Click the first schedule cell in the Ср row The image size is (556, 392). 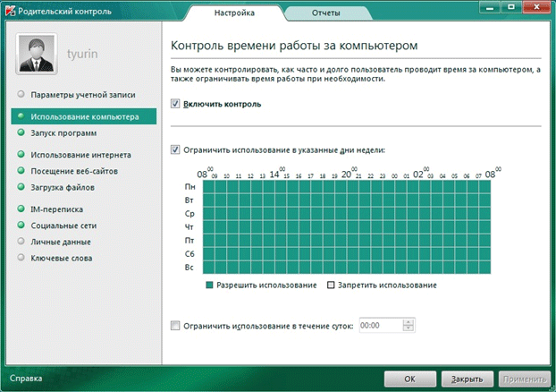point(209,214)
